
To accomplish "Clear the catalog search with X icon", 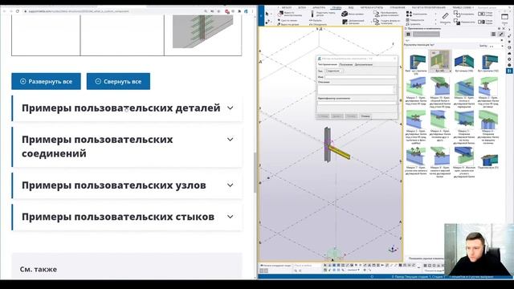I will point(501,40).
